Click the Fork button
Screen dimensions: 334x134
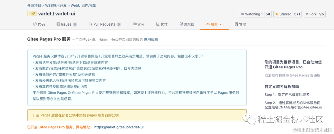[x=311, y=14]
